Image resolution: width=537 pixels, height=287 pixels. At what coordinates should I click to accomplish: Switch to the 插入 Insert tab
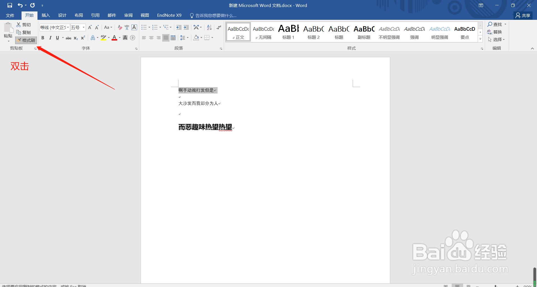(x=46, y=15)
